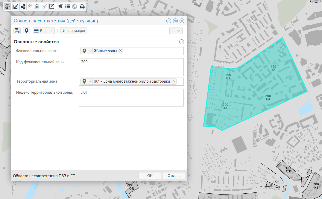Click the Жилые зоны tag text

pos(105,51)
